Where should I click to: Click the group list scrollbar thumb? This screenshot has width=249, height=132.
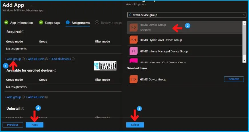244,41
